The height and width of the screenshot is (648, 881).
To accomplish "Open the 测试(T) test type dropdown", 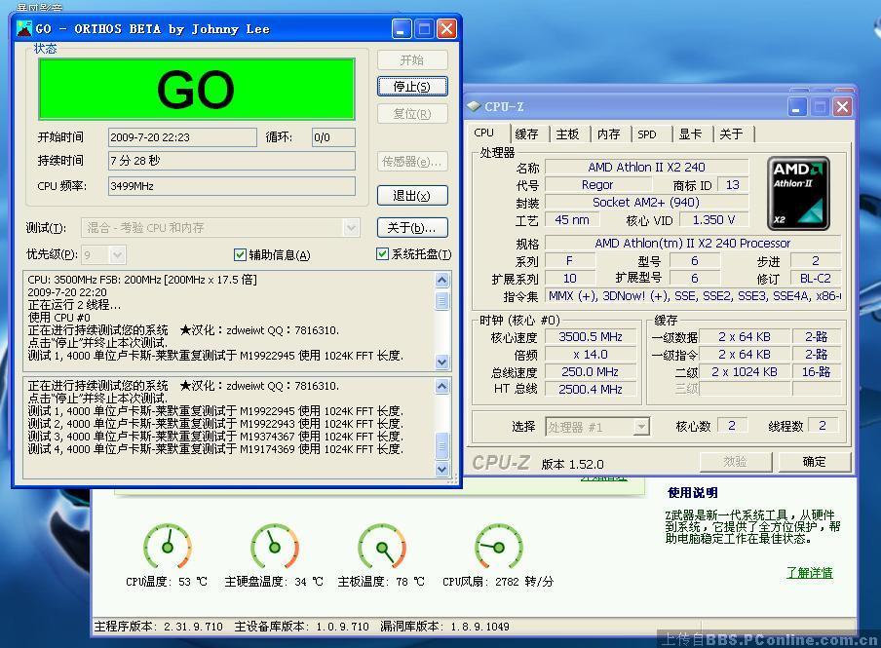I will [x=351, y=227].
